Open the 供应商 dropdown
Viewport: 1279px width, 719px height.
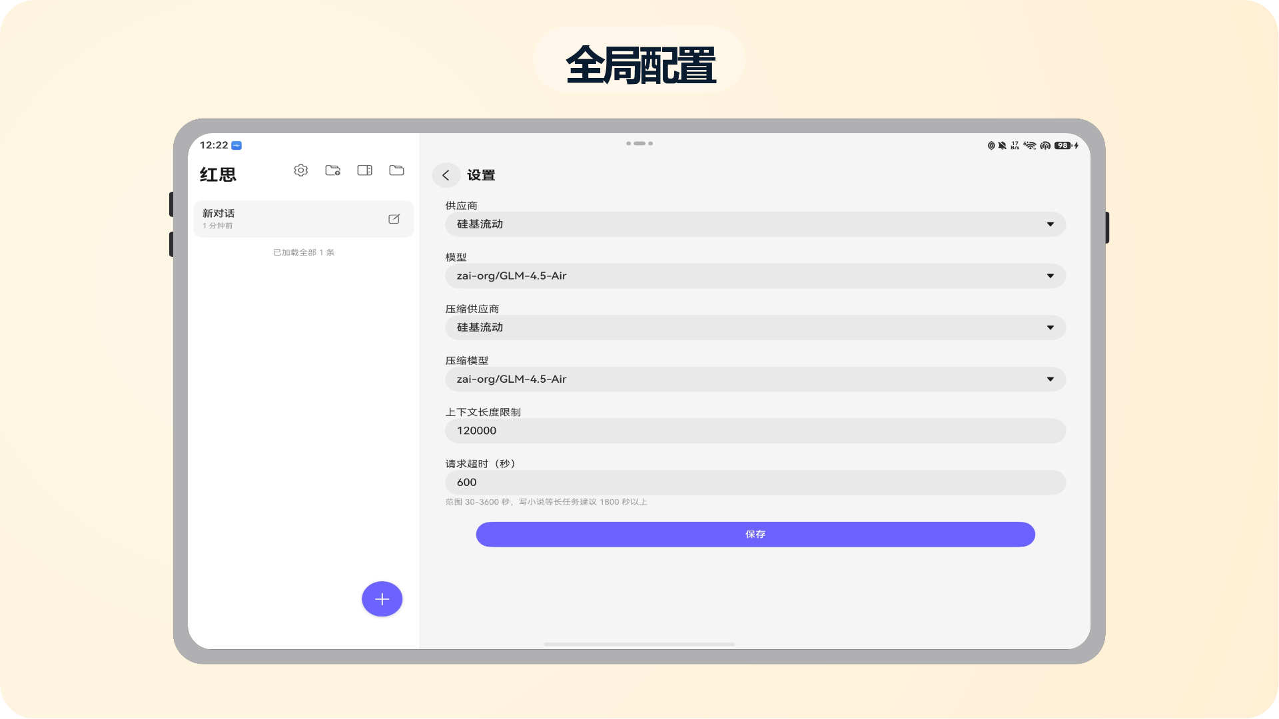(755, 224)
